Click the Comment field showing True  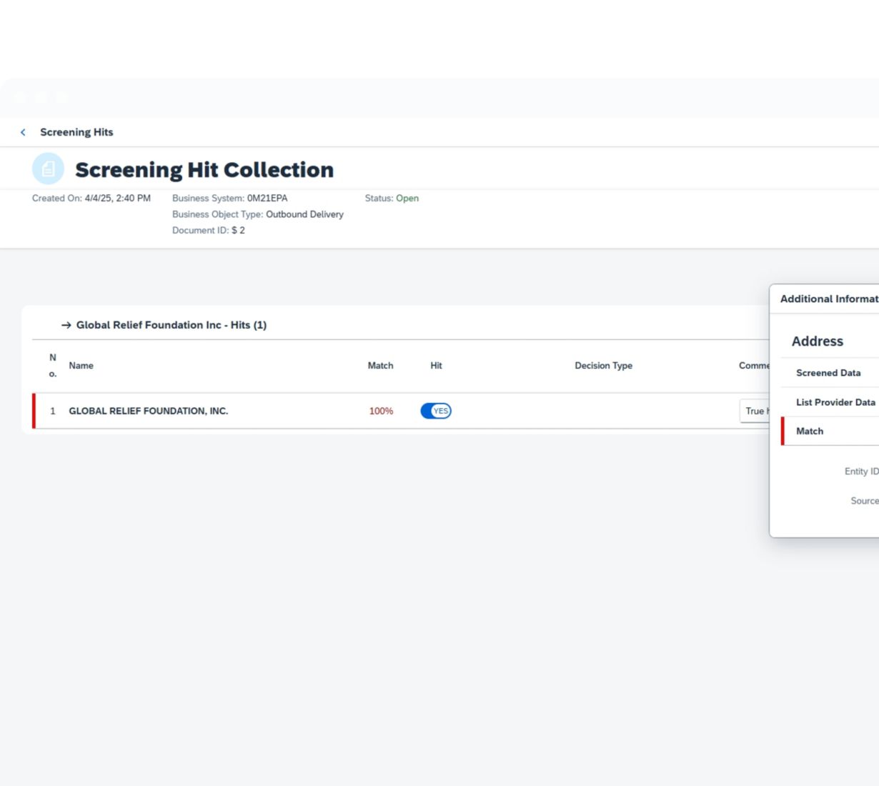tap(755, 411)
